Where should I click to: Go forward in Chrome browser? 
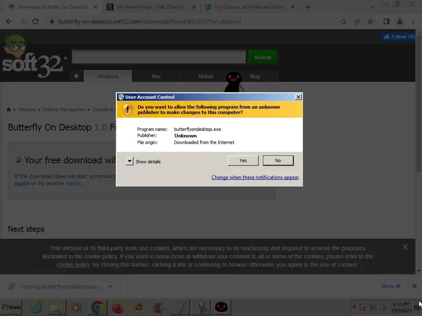[x=22, y=21]
